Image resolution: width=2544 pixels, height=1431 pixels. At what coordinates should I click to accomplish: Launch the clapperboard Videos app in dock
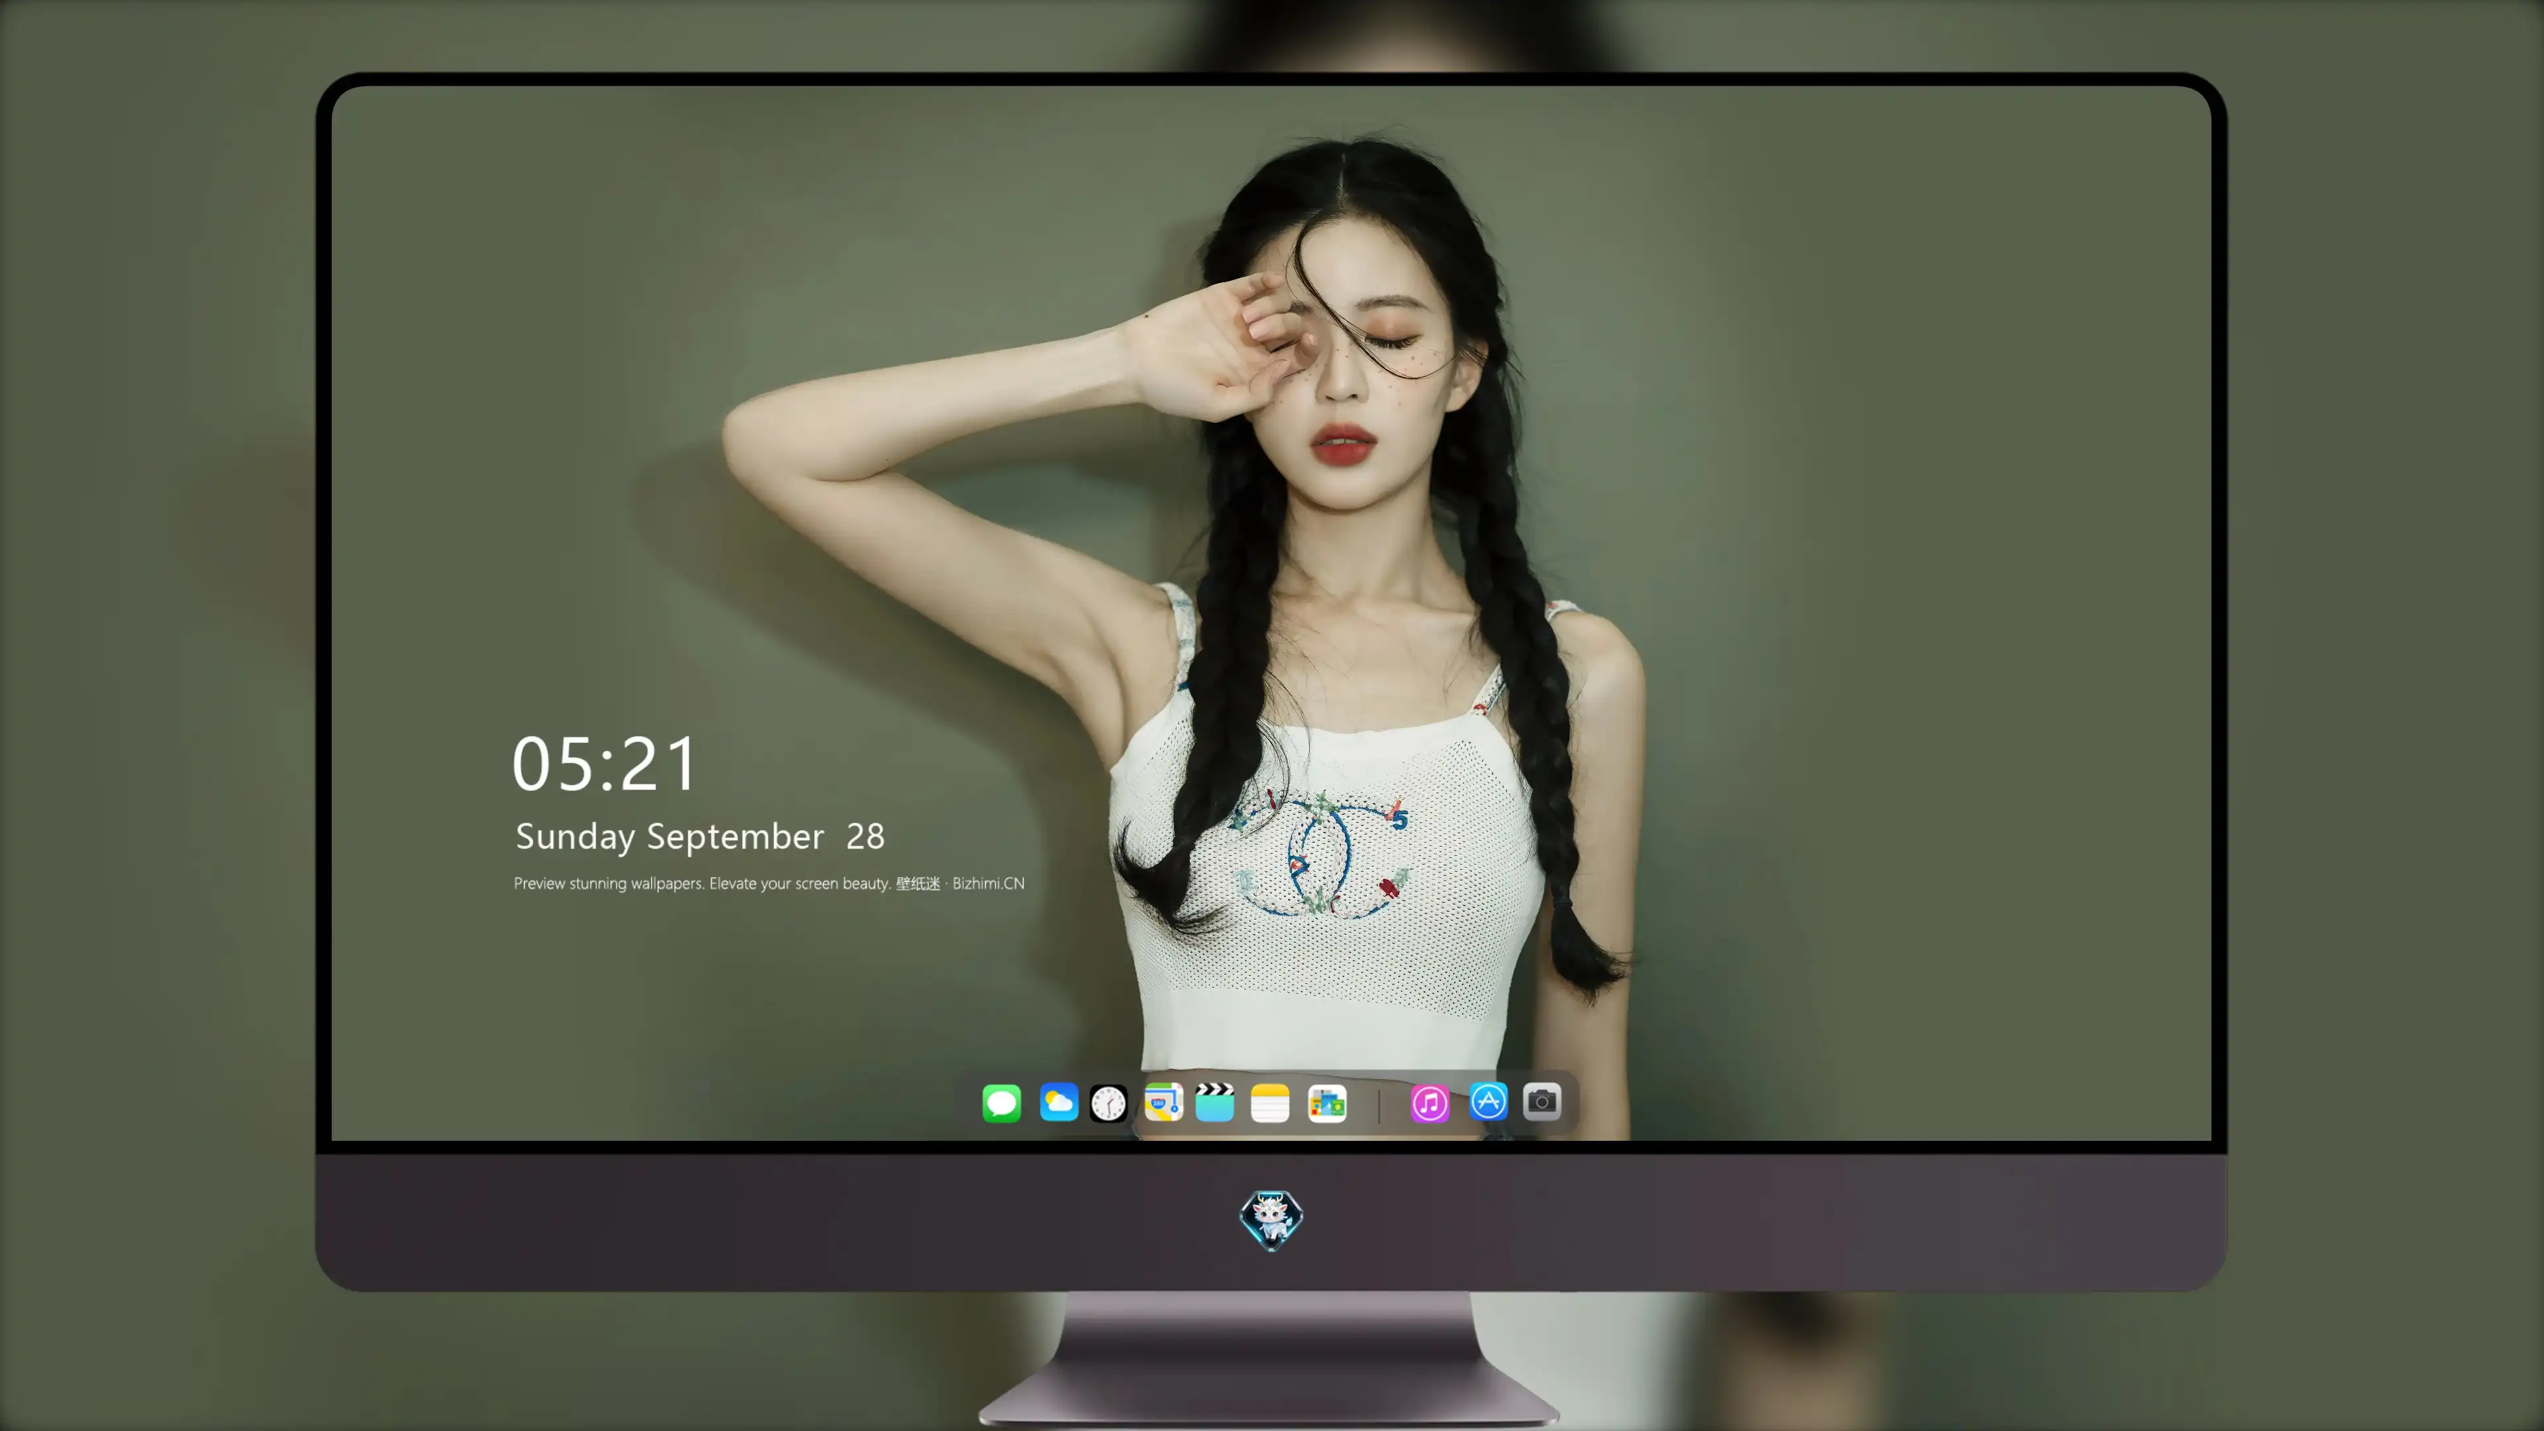tap(1215, 1102)
